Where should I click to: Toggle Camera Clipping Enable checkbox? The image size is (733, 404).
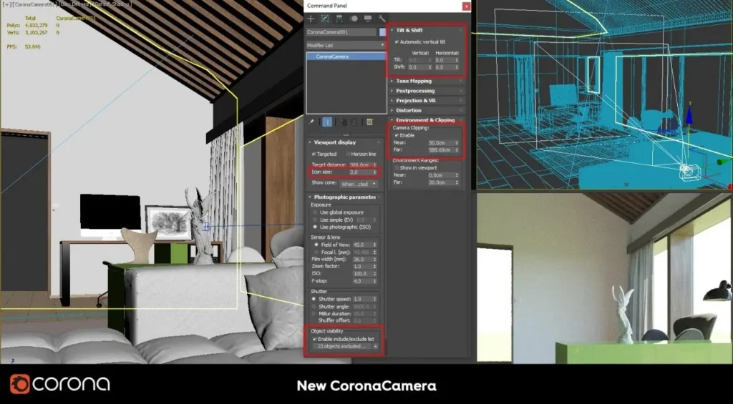tap(397, 135)
